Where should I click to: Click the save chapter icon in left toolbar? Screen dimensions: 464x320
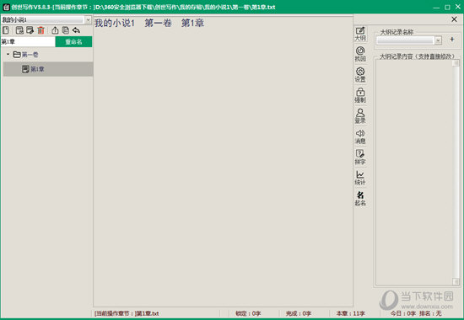tap(19, 30)
